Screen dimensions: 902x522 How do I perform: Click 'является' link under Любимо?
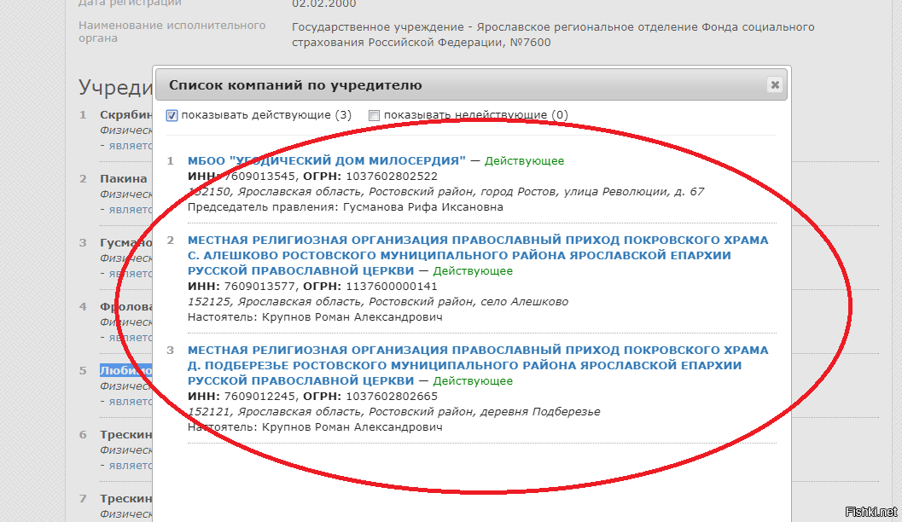(x=130, y=401)
